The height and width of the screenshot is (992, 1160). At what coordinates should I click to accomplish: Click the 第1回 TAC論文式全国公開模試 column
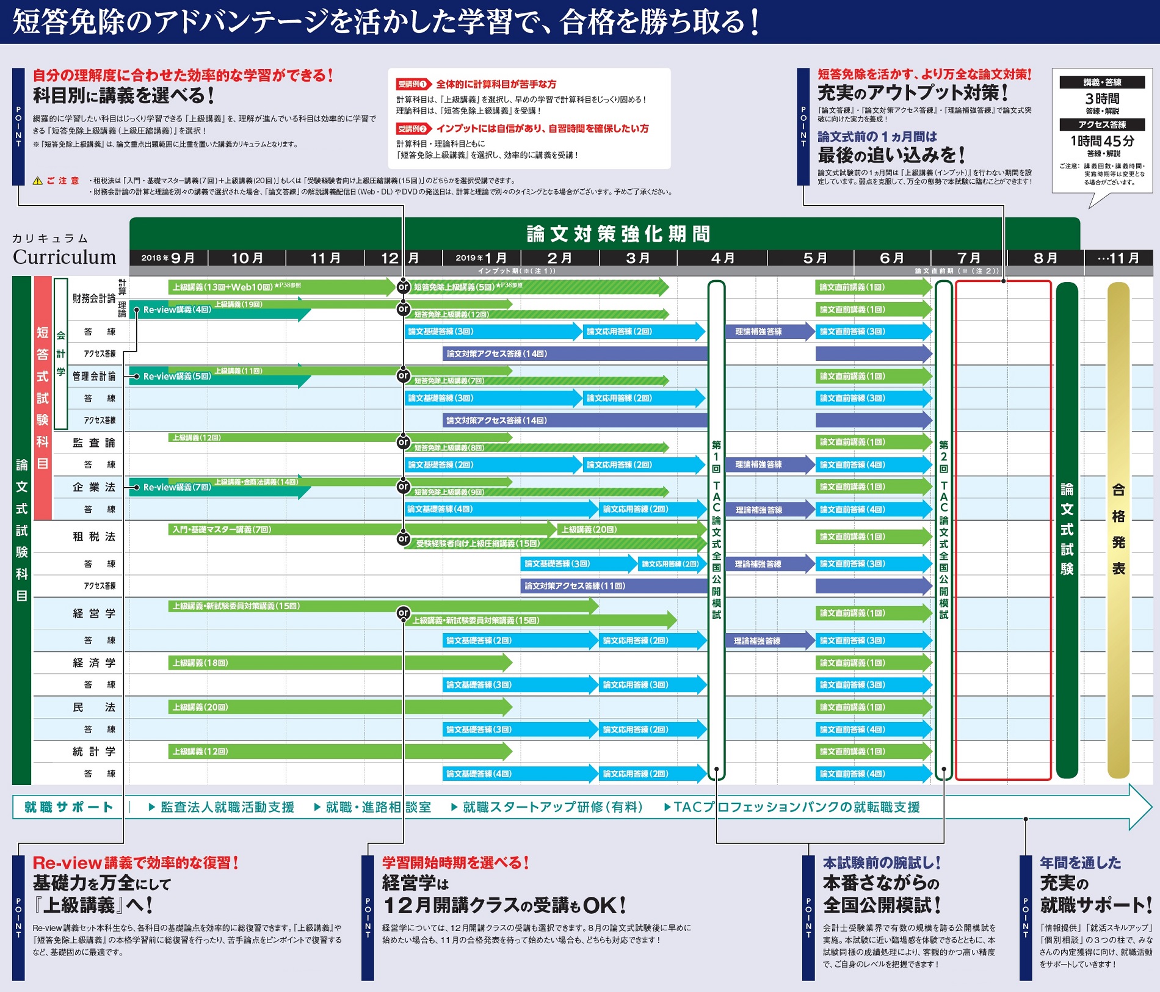pyautogui.click(x=716, y=529)
